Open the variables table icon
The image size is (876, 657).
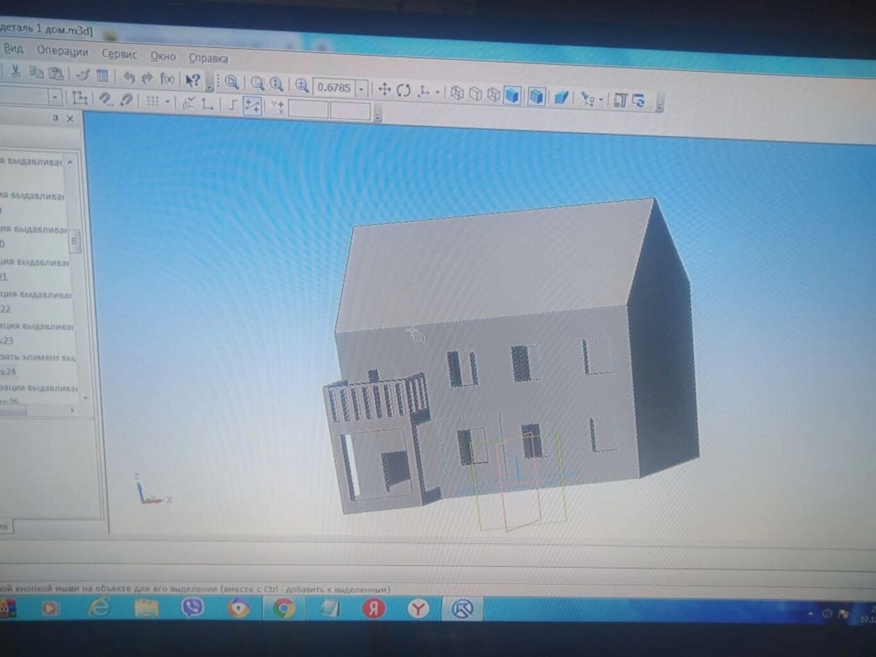coord(102,75)
